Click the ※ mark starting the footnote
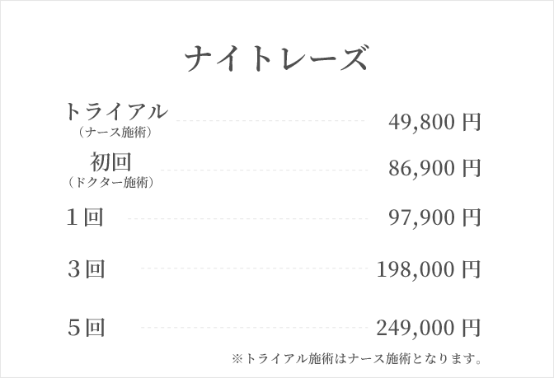554x378 pixels. click(237, 359)
